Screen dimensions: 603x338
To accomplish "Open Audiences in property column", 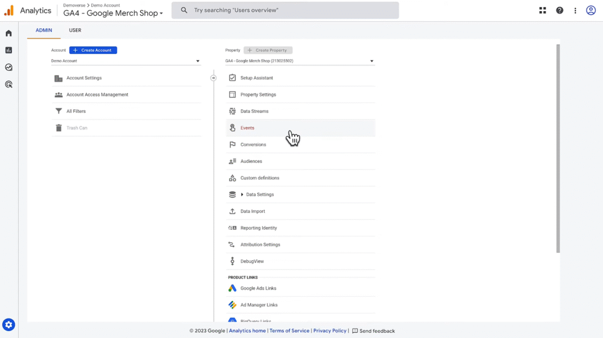I will (301, 161).
